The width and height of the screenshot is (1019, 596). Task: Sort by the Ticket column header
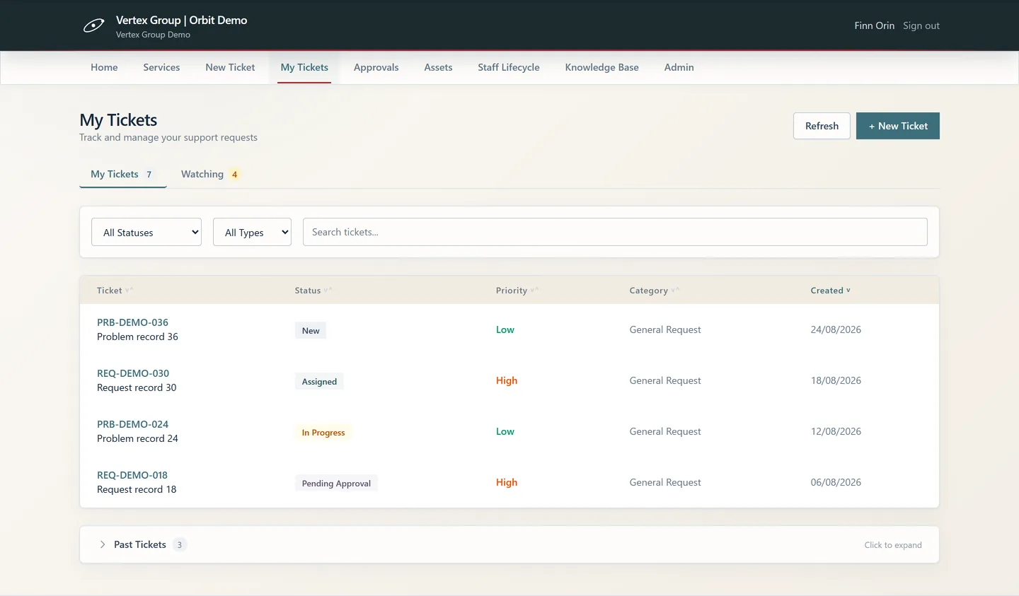tap(115, 291)
